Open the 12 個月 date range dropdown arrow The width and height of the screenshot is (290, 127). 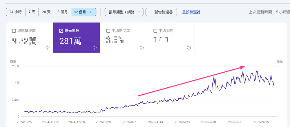click(x=91, y=12)
